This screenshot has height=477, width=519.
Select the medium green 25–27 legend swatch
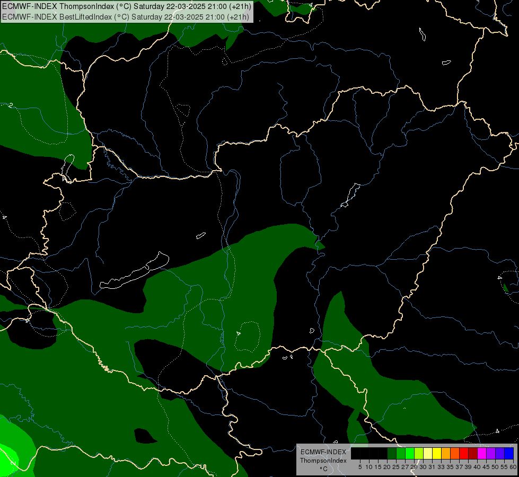point(401,453)
